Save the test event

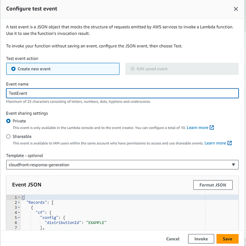[227, 239]
